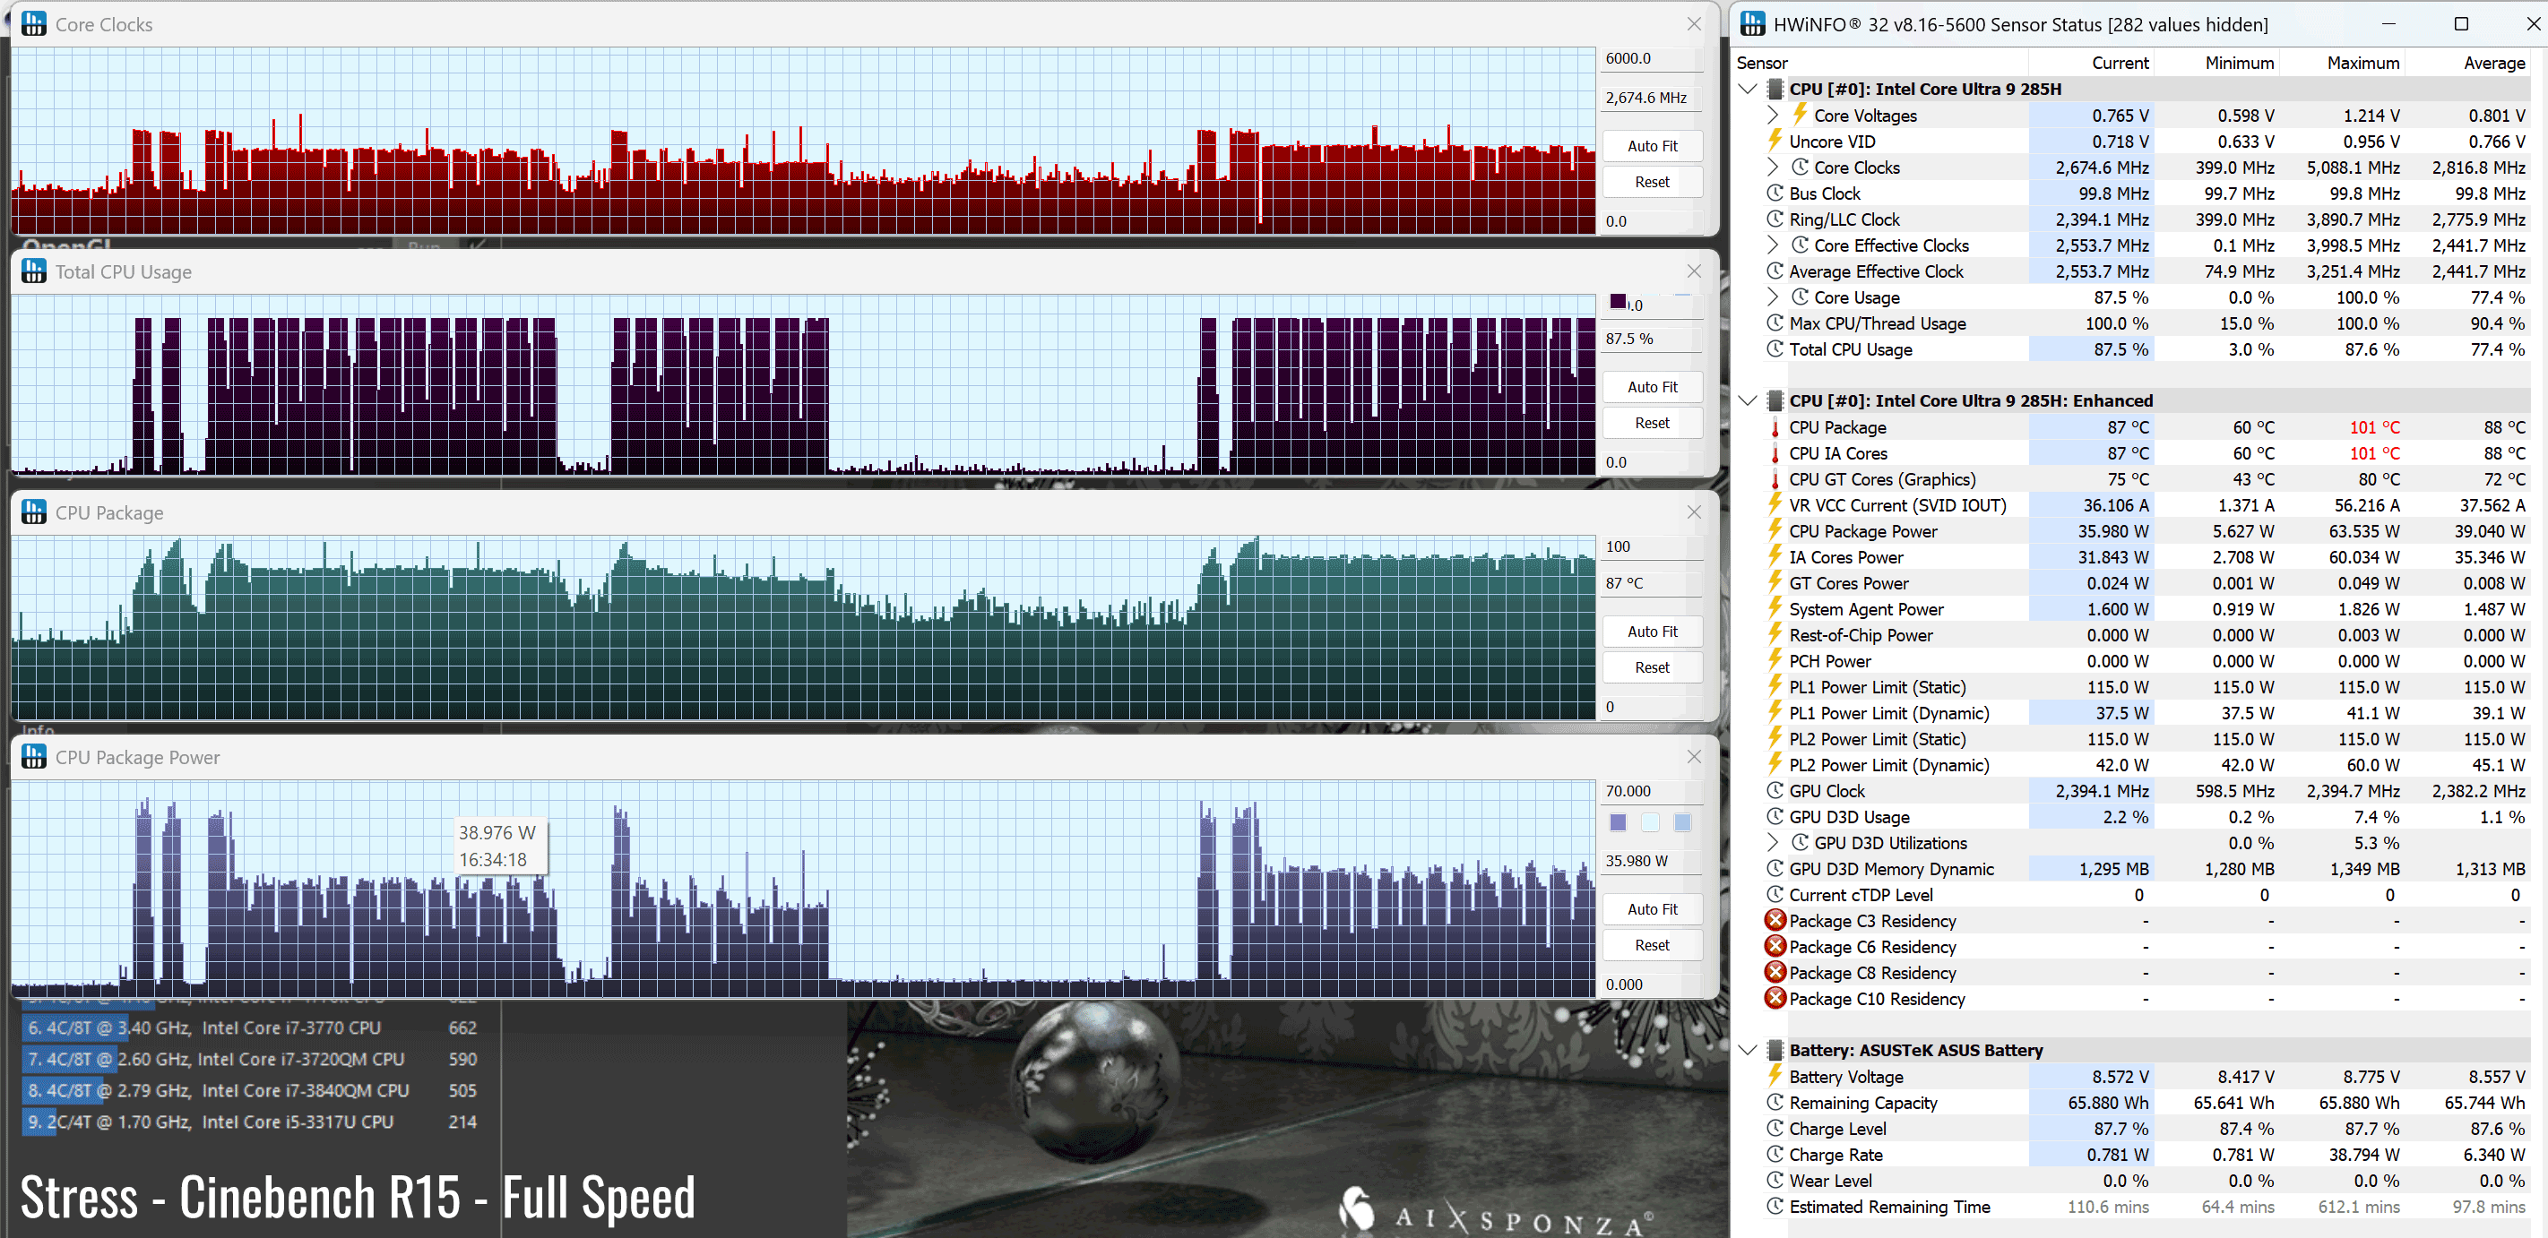Image resolution: width=2548 pixels, height=1238 pixels.
Task: Click Reset in the Core Clocks graph
Action: point(1652,182)
